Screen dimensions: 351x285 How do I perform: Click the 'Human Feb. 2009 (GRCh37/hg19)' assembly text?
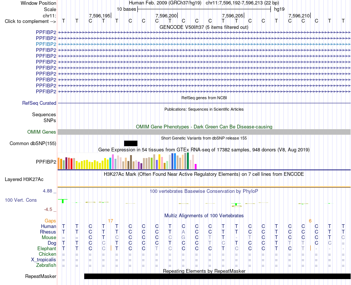tap(165, 3)
